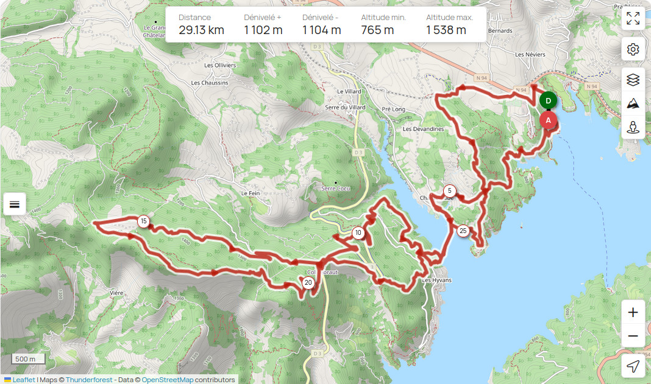Toggle fullscreen map view

(633, 18)
